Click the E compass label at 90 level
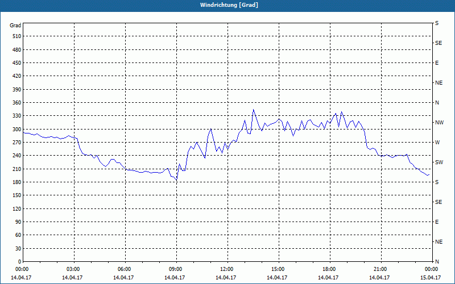The image size is (455, 284). tap(437, 222)
